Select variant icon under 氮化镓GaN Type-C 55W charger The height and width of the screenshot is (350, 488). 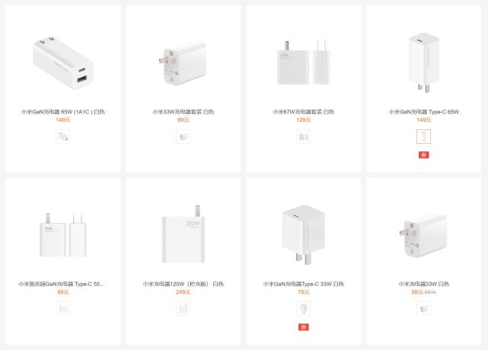click(63, 309)
